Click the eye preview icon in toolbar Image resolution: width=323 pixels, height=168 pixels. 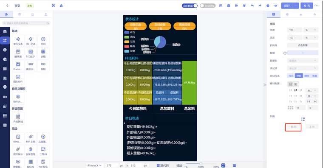point(276,6)
